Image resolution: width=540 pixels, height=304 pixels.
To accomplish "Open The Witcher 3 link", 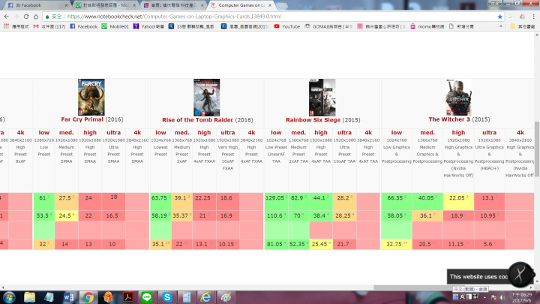I will click(x=449, y=119).
